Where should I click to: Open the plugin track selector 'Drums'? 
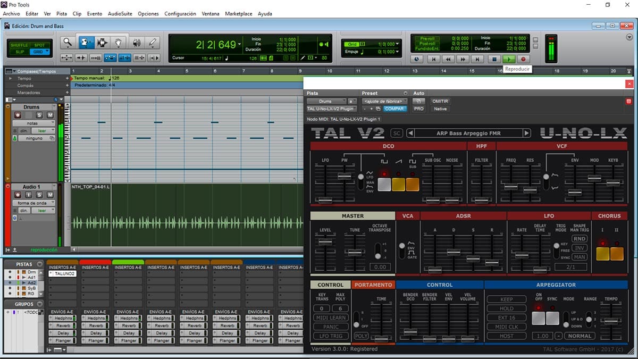pos(326,101)
